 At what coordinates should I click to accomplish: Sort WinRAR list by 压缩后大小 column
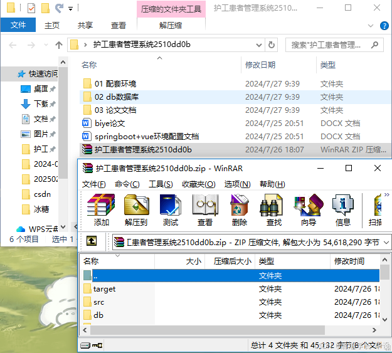click(x=232, y=261)
